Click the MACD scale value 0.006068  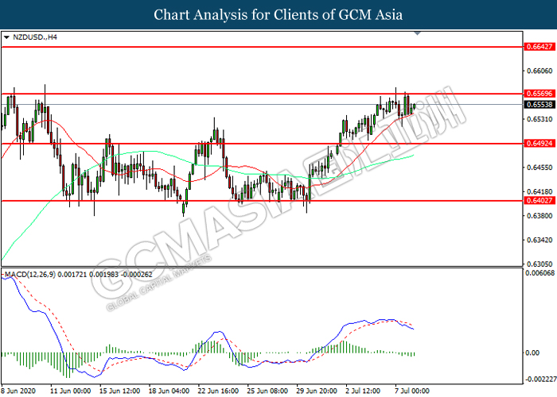pyautogui.click(x=540, y=273)
